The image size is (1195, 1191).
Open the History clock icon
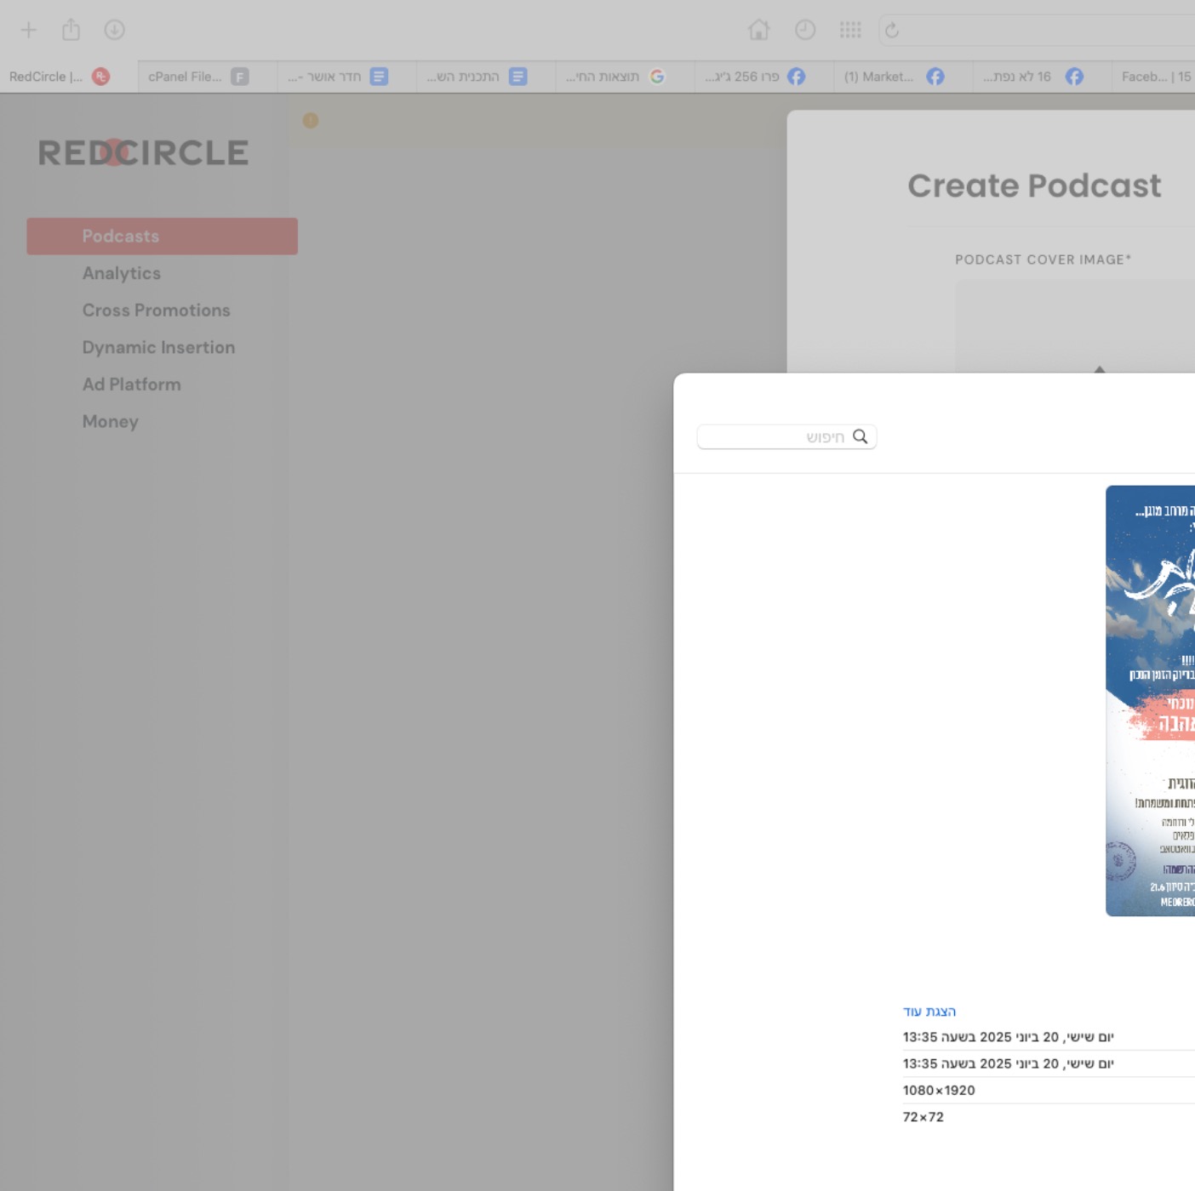(804, 31)
